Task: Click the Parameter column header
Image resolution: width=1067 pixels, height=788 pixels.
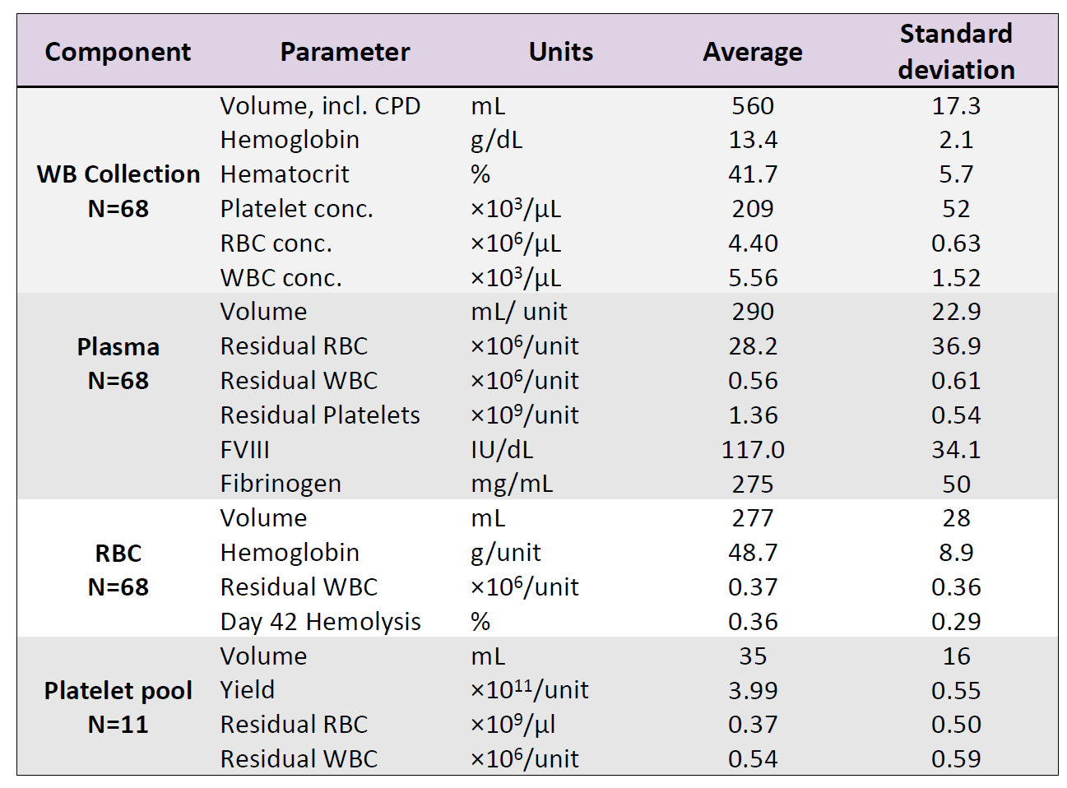Action: tap(345, 52)
